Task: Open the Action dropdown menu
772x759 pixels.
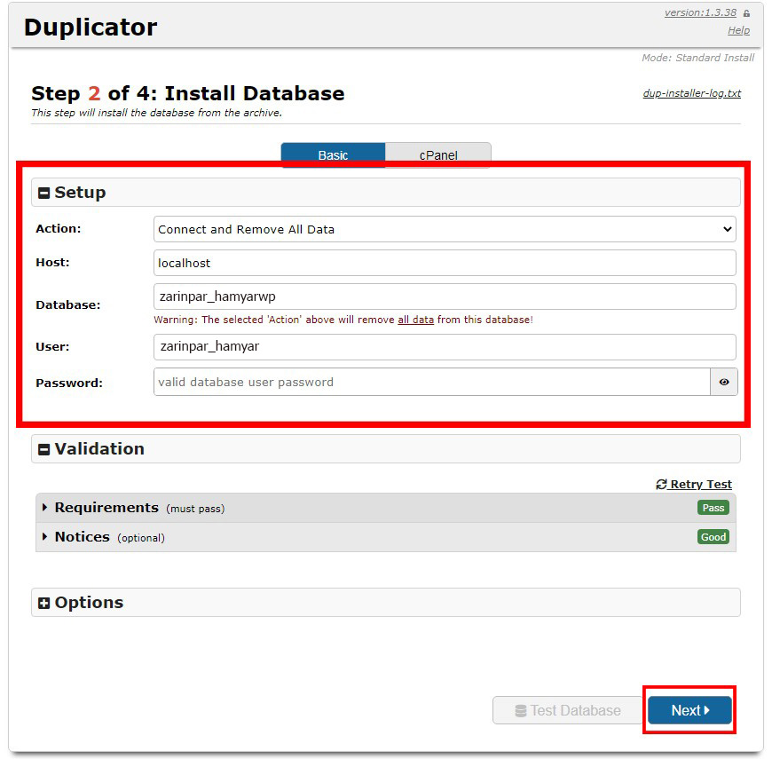Action: (444, 229)
